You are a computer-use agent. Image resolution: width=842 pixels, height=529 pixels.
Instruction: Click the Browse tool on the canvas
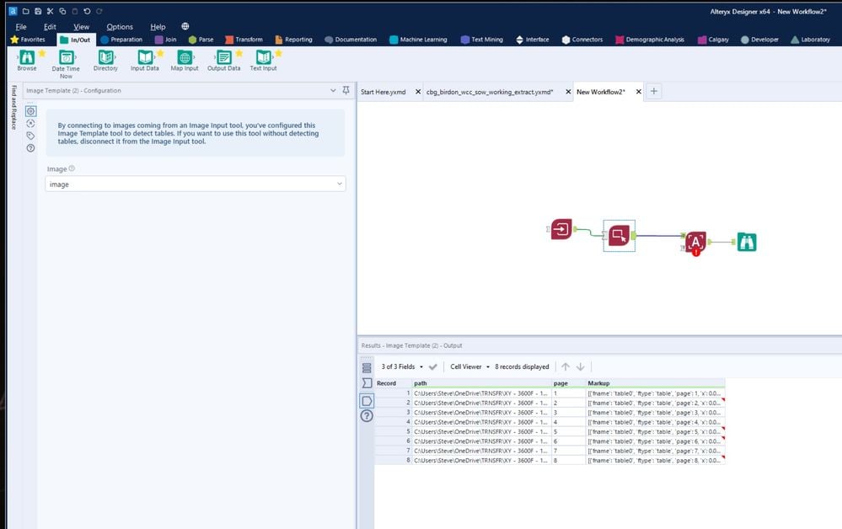(x=747, y=242)
